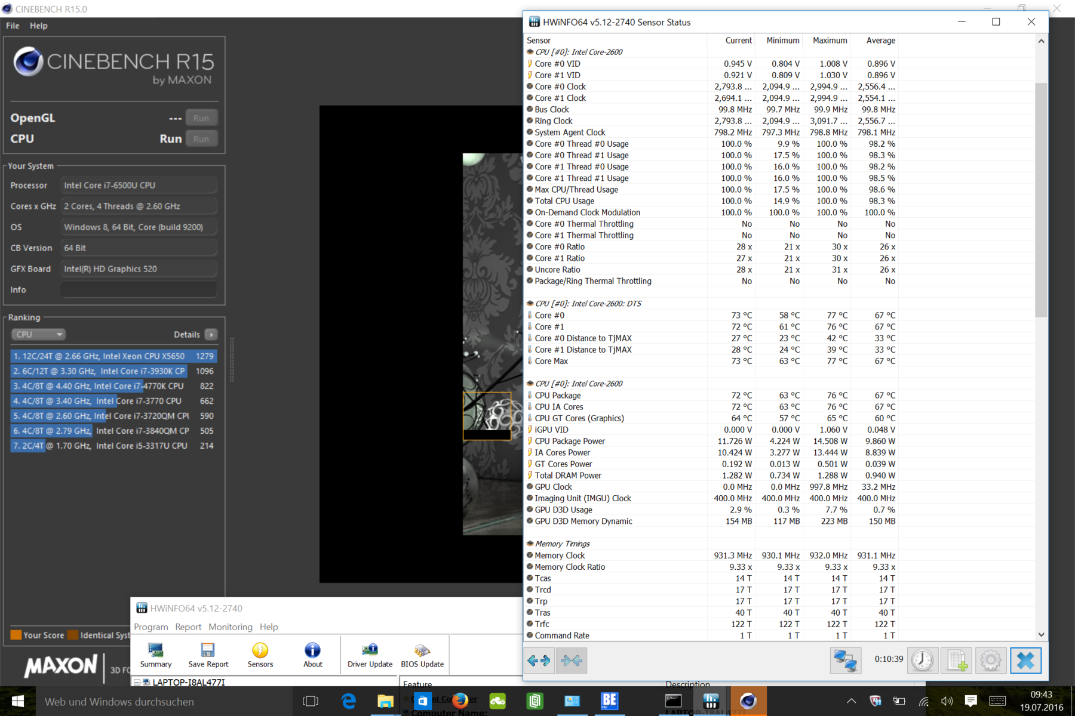This screenshot has width=1075, height=716.
Task: Select the Core Max temperature row
Action: coord(711,362)
